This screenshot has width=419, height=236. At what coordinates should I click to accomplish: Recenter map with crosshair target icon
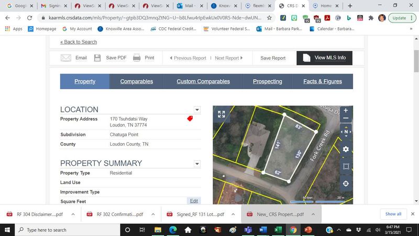point(346,184)
